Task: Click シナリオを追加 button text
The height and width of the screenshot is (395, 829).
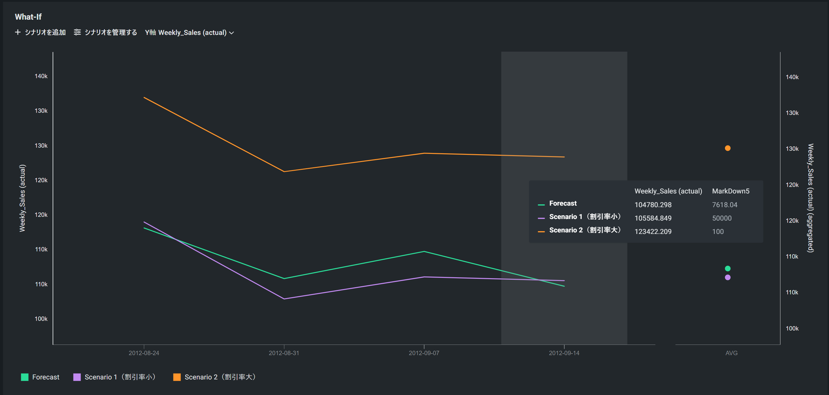Action: 45,32
